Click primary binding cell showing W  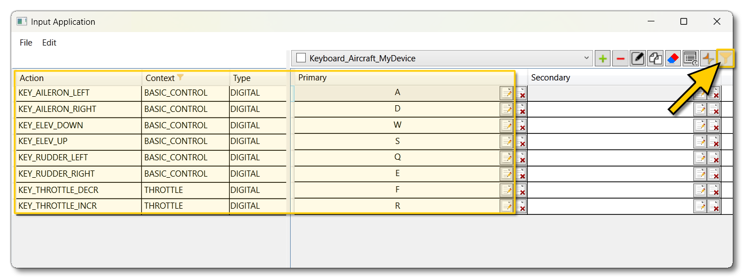[397, 125]
